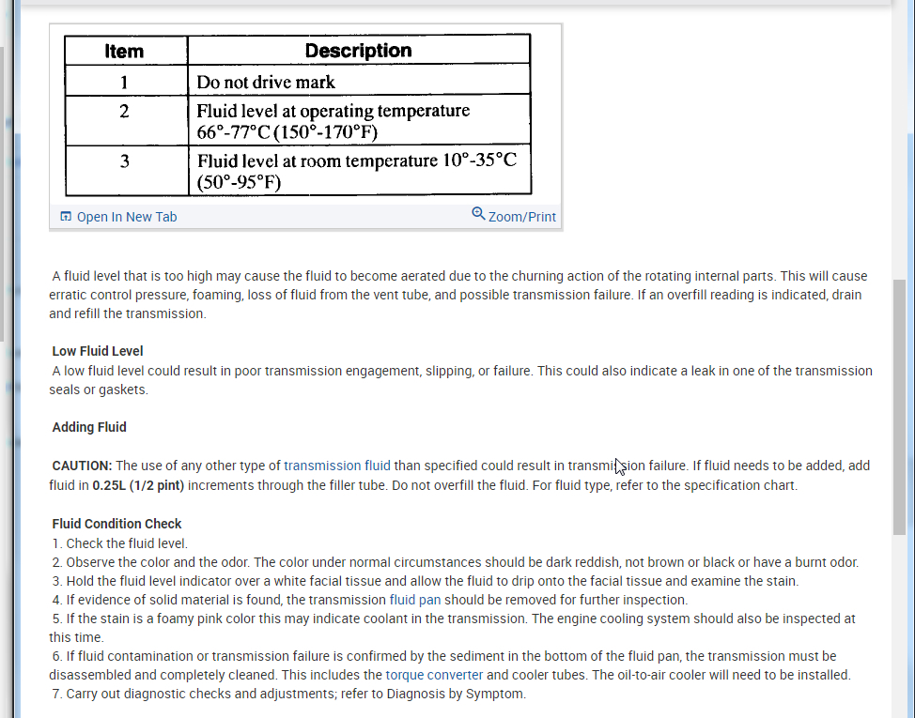This screenshot has height=718, width=915.
Task: Click the 'Low Fluid Level' heading
Action: point(98,351)
